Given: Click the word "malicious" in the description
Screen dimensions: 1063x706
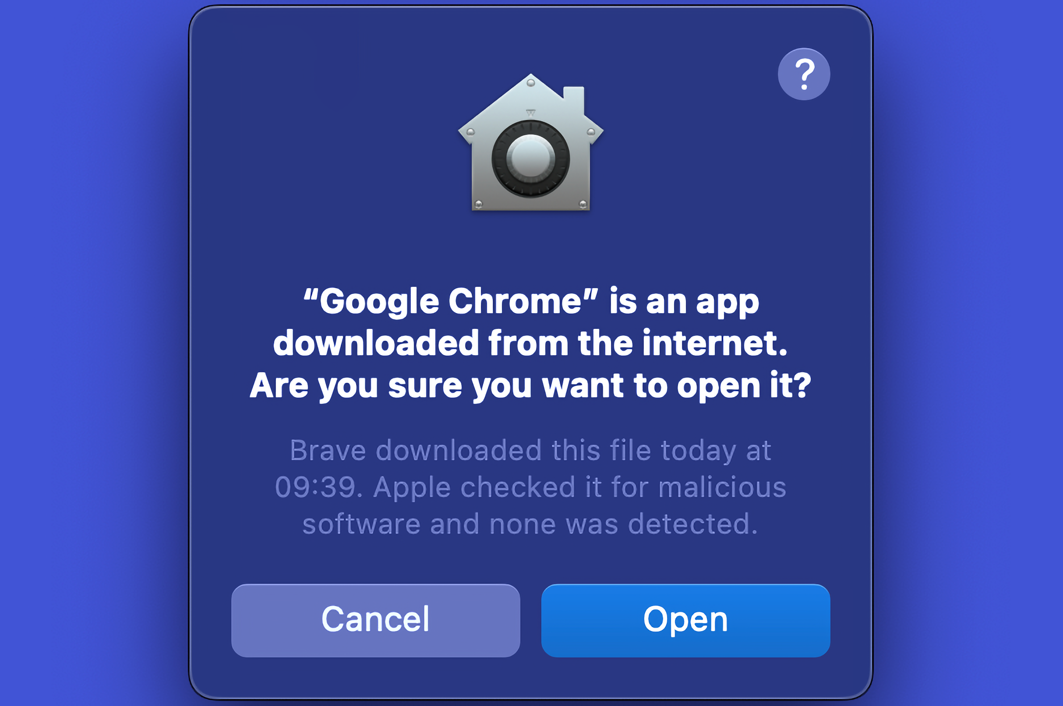Looking at the screenshot, I should [722, 487].
